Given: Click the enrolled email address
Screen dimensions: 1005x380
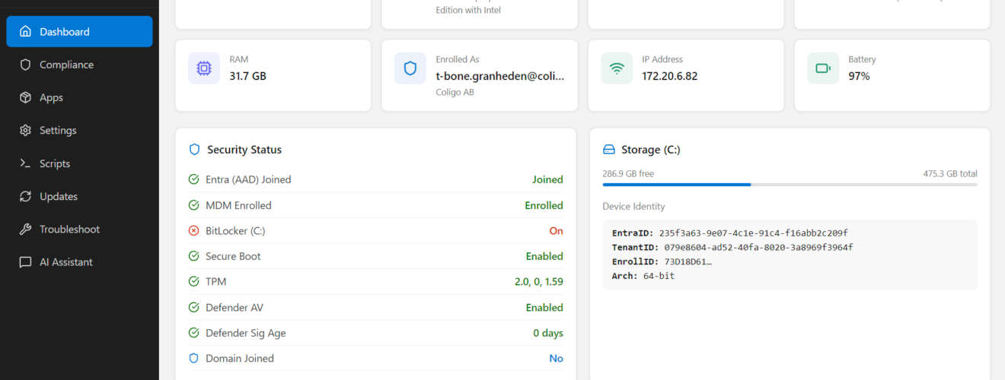Looking at the screenshot, I should click(500, 76).
